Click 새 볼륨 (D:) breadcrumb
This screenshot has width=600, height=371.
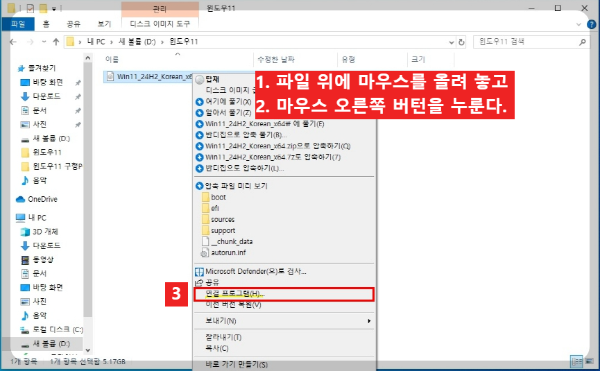[x=137, y=42]
